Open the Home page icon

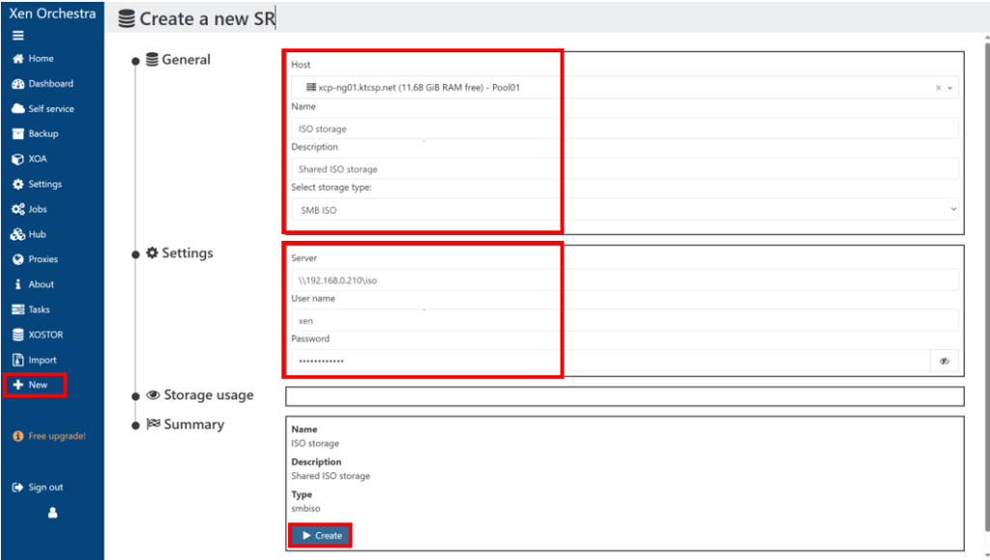coord(17,59)
